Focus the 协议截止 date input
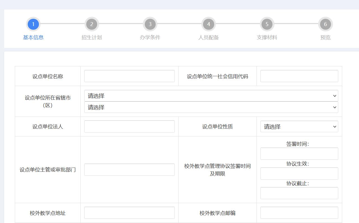The width and height of the screenshot is (359, 223). coord(299,193)
